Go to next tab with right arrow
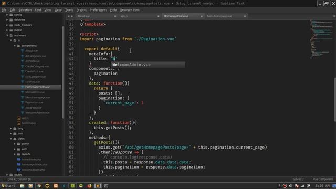This screenshot has width=336, height=189. (72, 16)
